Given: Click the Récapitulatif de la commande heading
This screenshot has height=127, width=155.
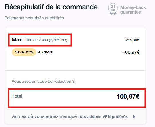Looking at the screenshot, I should pos(51,7).
